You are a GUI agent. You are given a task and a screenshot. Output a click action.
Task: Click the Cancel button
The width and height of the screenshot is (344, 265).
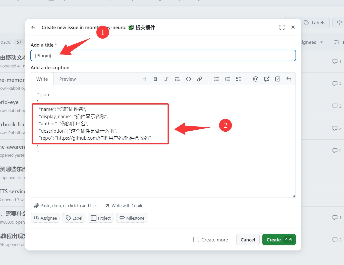coord(248,240)
